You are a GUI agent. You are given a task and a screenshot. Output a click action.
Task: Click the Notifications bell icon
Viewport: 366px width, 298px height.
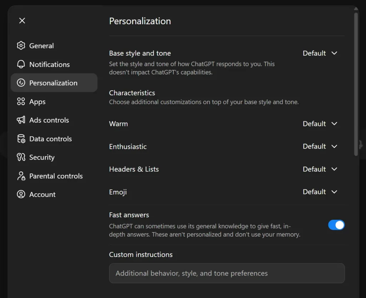(21, 64)
